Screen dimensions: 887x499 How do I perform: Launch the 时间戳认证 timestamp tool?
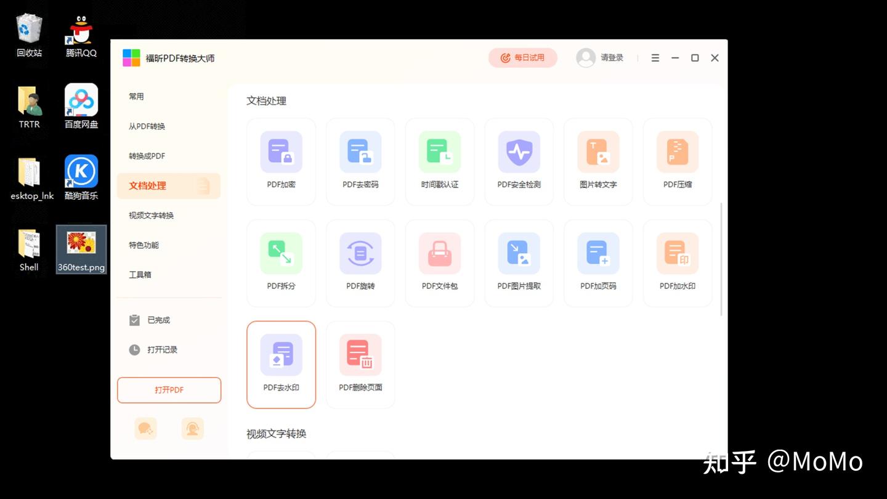coord(440,162)
